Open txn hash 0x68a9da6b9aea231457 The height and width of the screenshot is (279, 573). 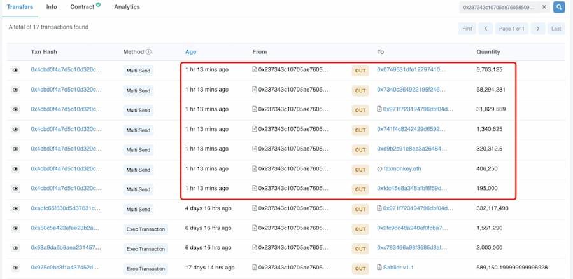click(66, 248)
